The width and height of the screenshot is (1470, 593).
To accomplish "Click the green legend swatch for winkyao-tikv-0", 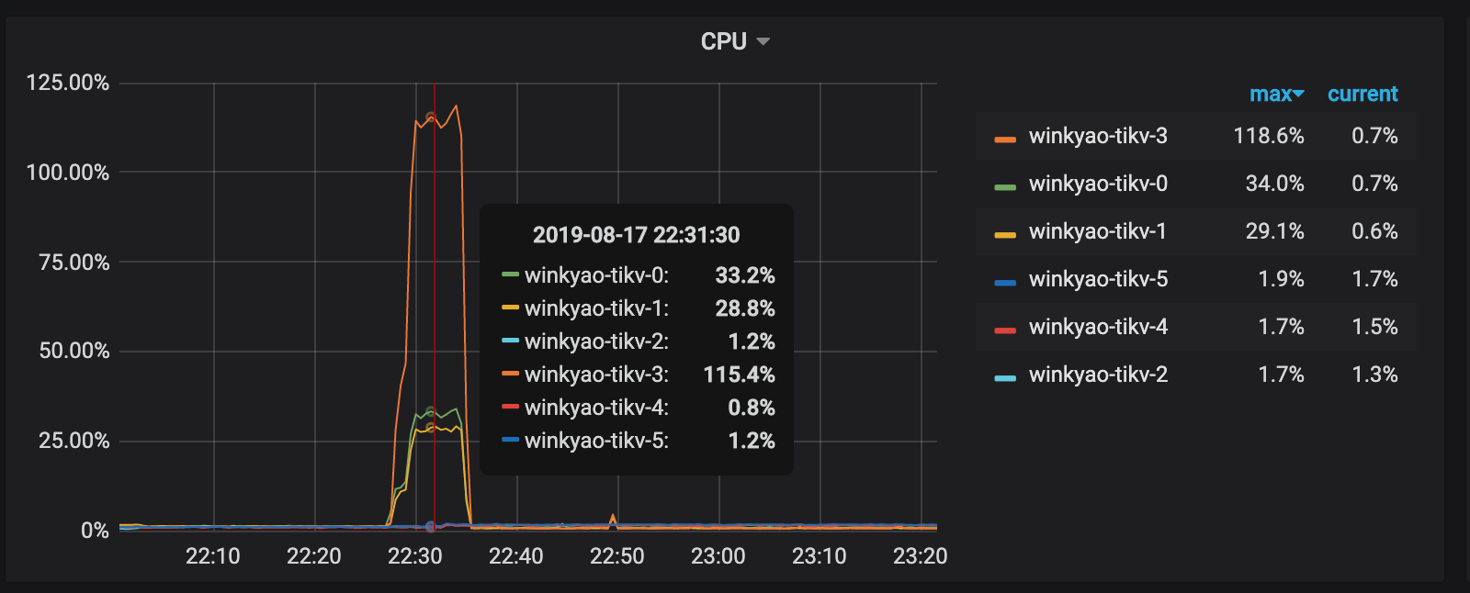I will point(1005,186).
